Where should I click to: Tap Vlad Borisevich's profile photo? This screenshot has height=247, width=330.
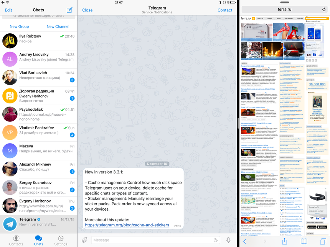10,77
